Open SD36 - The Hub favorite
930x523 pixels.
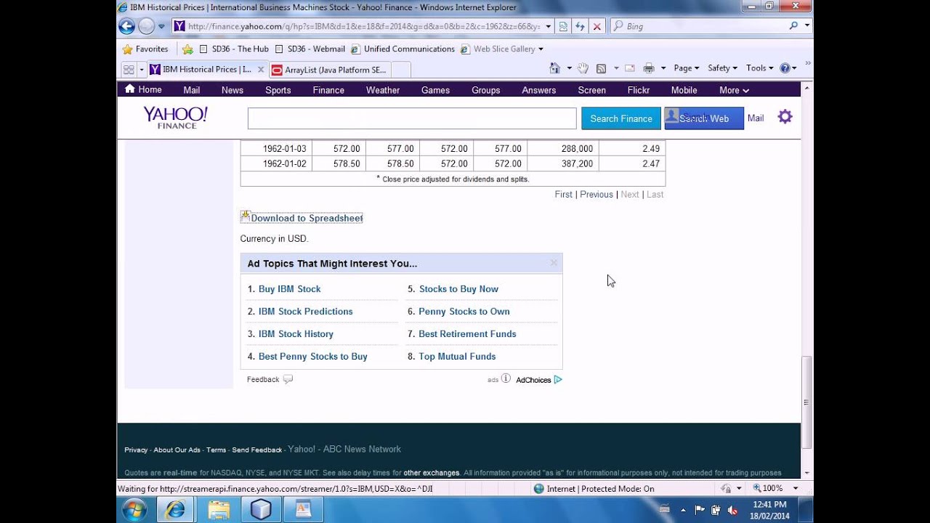click(235, 49)
